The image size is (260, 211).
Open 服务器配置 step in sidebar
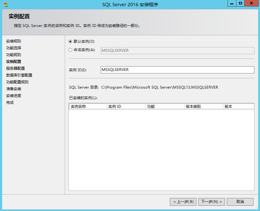coord(15,68)
